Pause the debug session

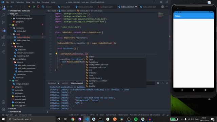[x=11, y=6]
